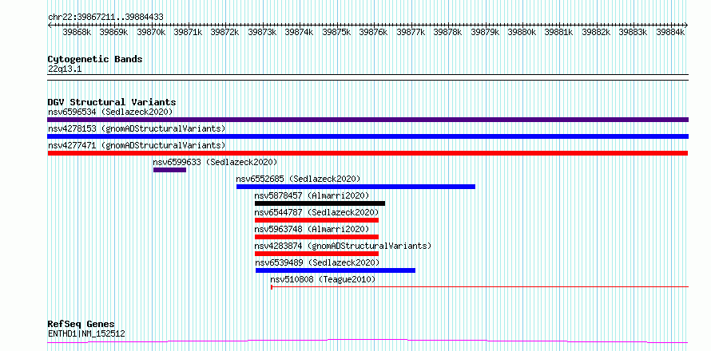Click the 39878k ruler tick label
The width and height of the screenshot is (711, 351).
[447, 32]
